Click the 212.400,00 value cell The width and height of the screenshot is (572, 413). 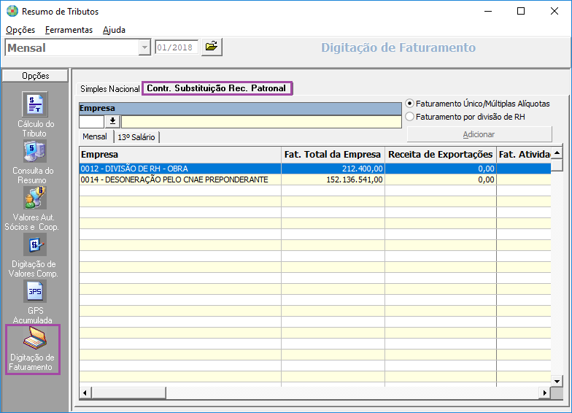click(333, 169)
